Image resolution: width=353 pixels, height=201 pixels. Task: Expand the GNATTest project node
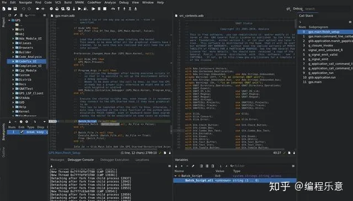pyautogui.click(x=13, y=89)
